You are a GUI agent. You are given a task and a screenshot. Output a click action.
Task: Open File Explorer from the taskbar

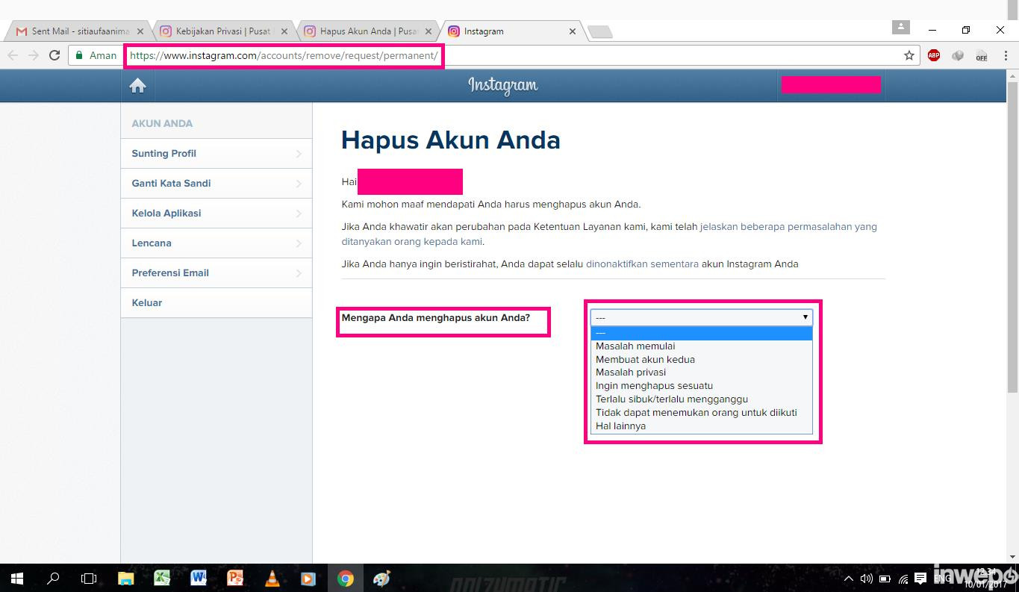(x=125, y=579)
